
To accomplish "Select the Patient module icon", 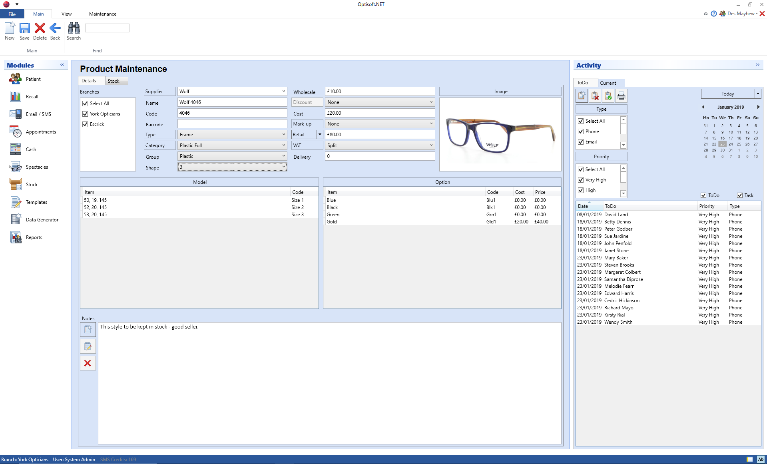I will tap(15, 79).
